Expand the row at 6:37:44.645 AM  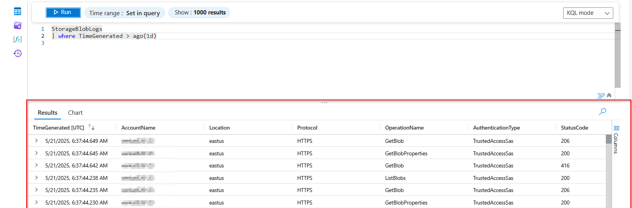tap(36, 153)
